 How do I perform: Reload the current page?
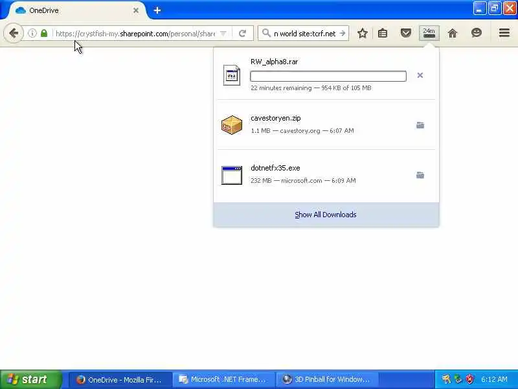(x=242, y=34)
